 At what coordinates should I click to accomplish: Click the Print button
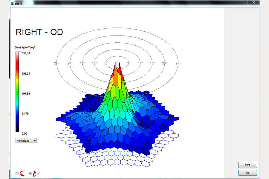247,165
